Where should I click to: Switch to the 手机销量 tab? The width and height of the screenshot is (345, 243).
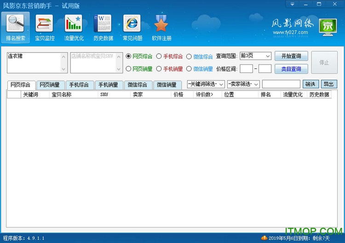point(109,85)
